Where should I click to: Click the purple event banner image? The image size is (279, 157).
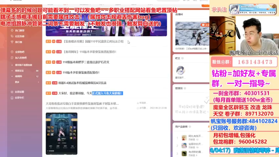coord(106,25)
